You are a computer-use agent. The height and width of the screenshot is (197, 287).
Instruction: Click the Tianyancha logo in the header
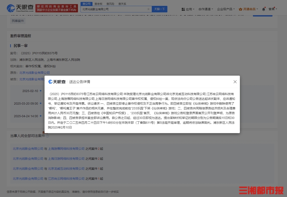click(x=20, y=8)
